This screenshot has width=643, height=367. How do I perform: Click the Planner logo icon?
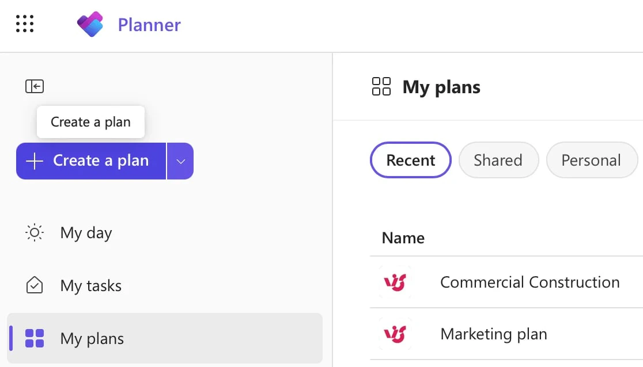click(90, 24)
